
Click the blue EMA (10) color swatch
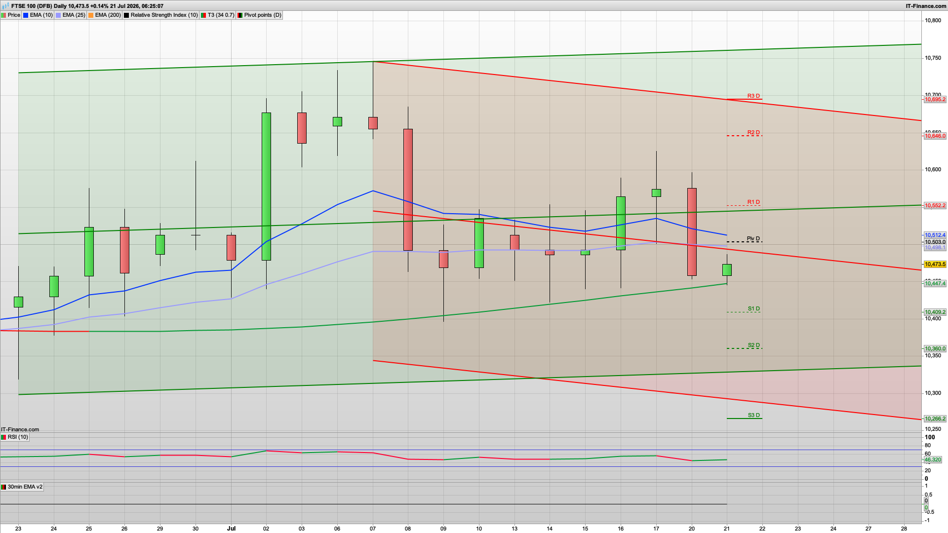click(26, 15)
